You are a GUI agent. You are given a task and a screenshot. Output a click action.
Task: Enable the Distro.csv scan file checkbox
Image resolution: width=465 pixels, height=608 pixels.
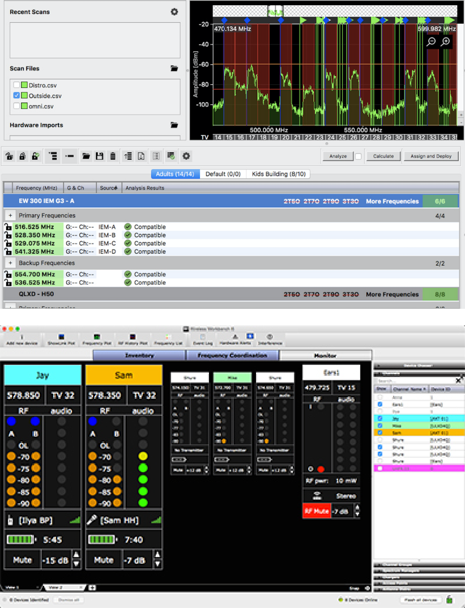pos(16,85)
